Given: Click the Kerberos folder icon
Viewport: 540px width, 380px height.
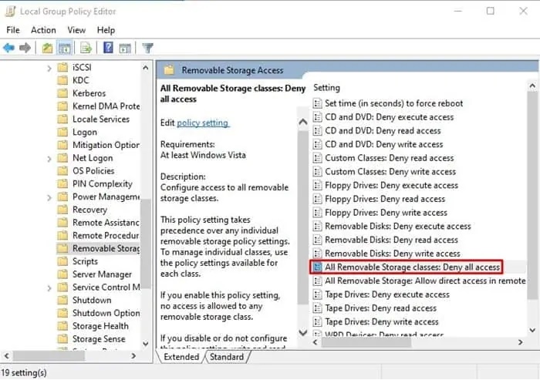Looking at the screenshot, I should (x=62, y=93).
